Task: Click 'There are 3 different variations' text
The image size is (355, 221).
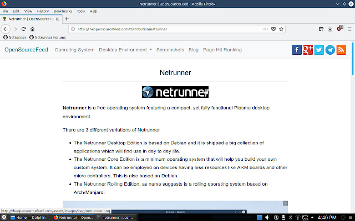Action: (x=111, y=130)
